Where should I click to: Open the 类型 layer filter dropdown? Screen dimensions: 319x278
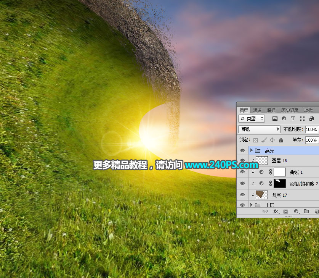pyautogui.click(x=252, y=118)
